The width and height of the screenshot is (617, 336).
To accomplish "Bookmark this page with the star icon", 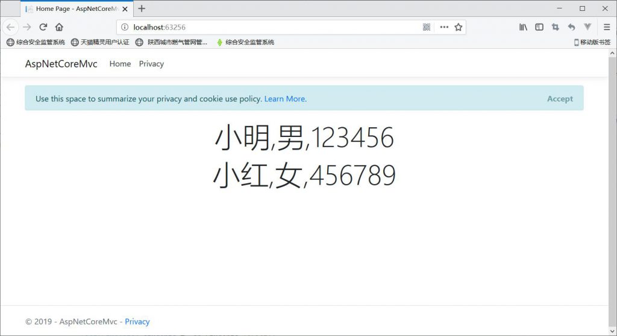I will click(x=459, y=27).
